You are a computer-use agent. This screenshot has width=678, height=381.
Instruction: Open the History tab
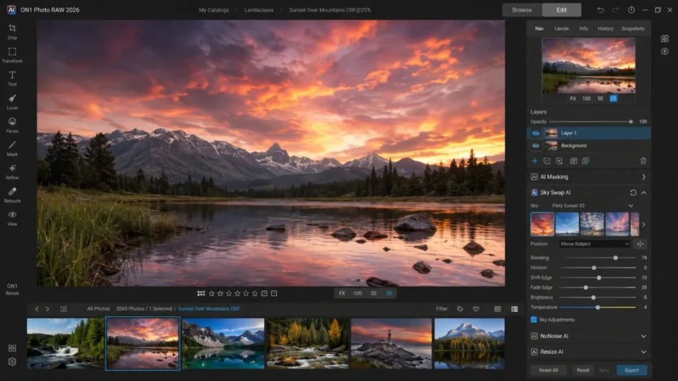coord(605,28)
